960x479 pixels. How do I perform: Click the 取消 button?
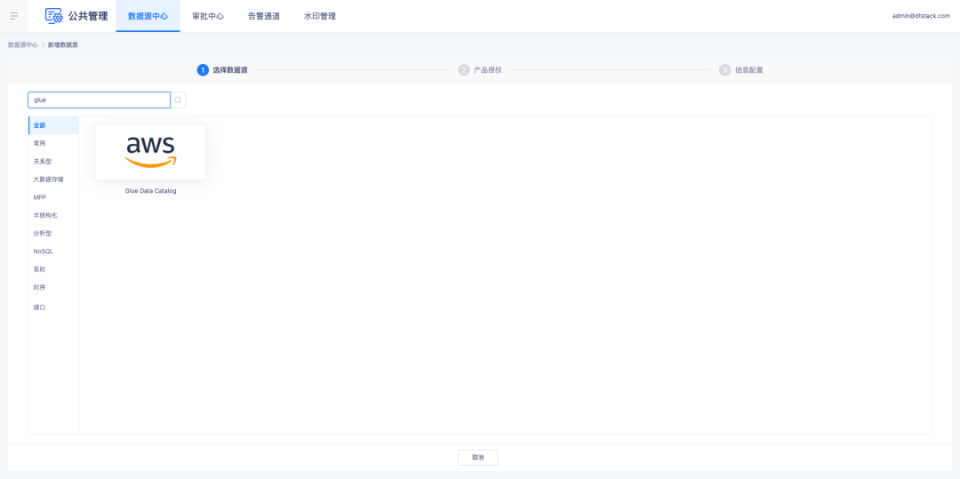(x=477, y=458)
